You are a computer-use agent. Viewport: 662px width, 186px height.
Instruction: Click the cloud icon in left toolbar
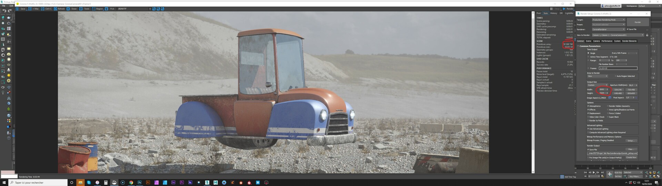coord(9,23)
